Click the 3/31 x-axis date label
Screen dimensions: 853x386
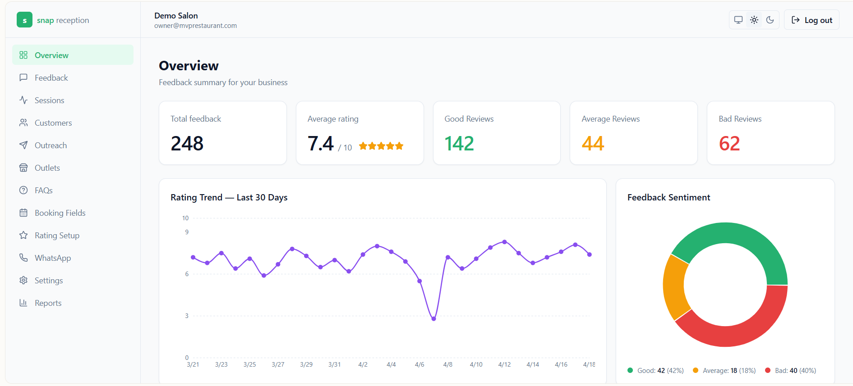coord(334,364)
